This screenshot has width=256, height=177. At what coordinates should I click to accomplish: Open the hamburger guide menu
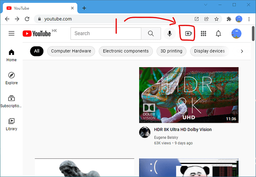point(12,33)
